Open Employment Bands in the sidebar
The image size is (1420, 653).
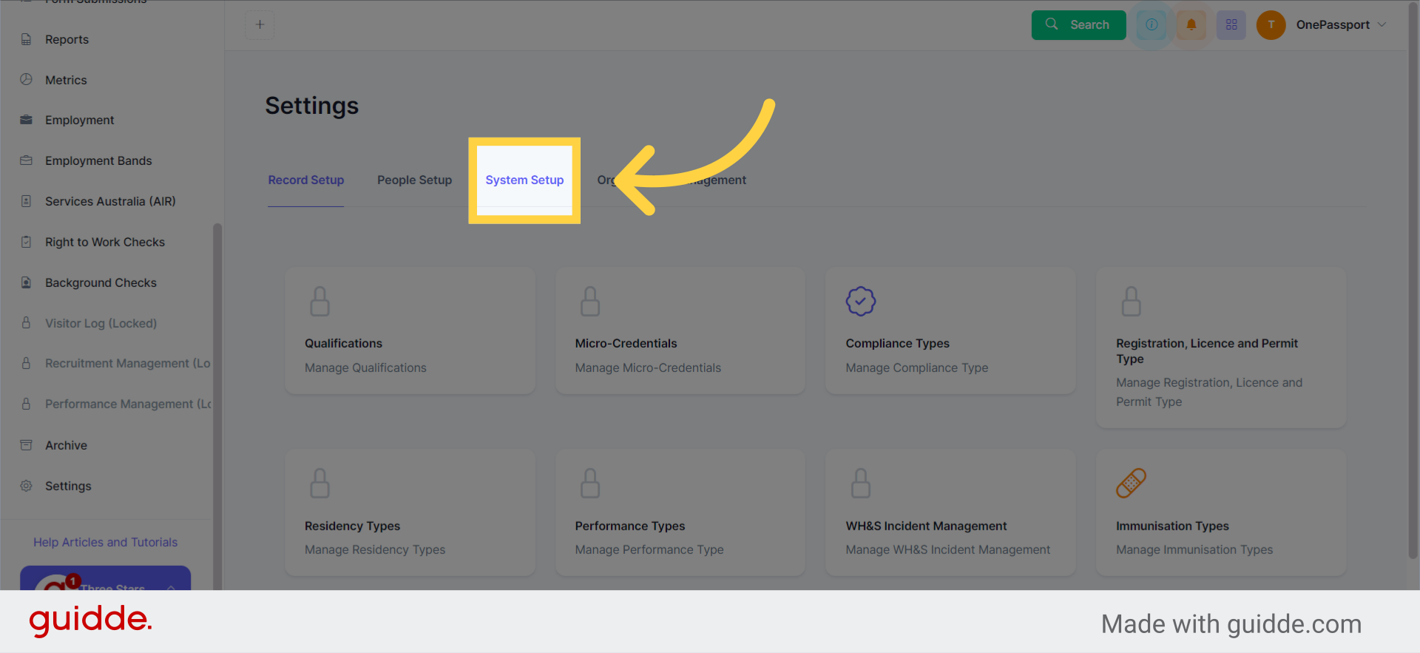coord(98,160)
